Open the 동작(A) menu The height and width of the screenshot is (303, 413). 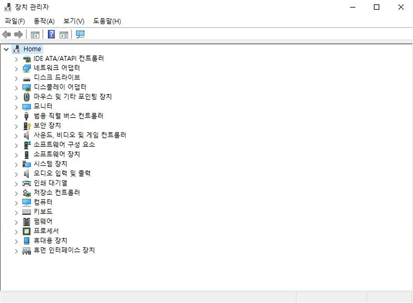click(x=44, y=21)
